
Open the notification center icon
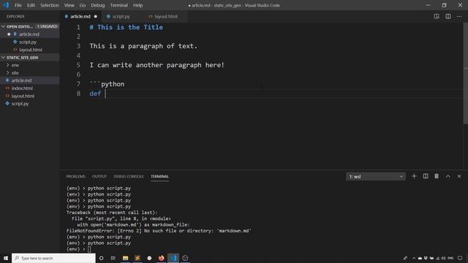[460, 258]
